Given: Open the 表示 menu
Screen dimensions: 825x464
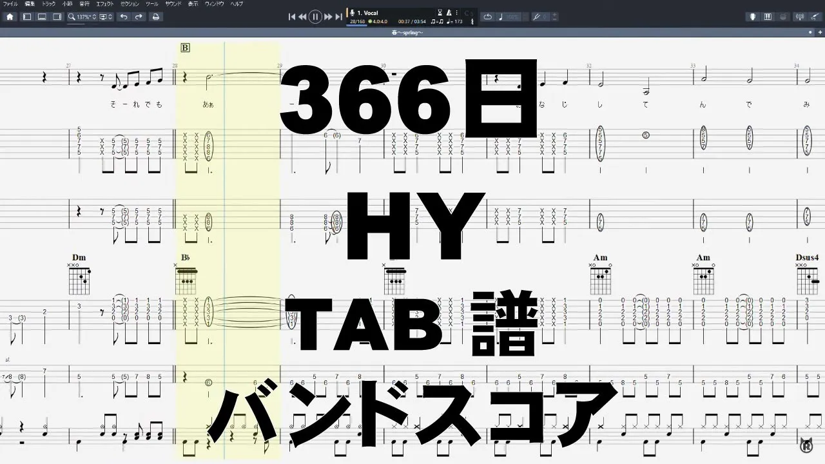Looking at the screenshot, I should pyautogui.click(x=193, y=4).
